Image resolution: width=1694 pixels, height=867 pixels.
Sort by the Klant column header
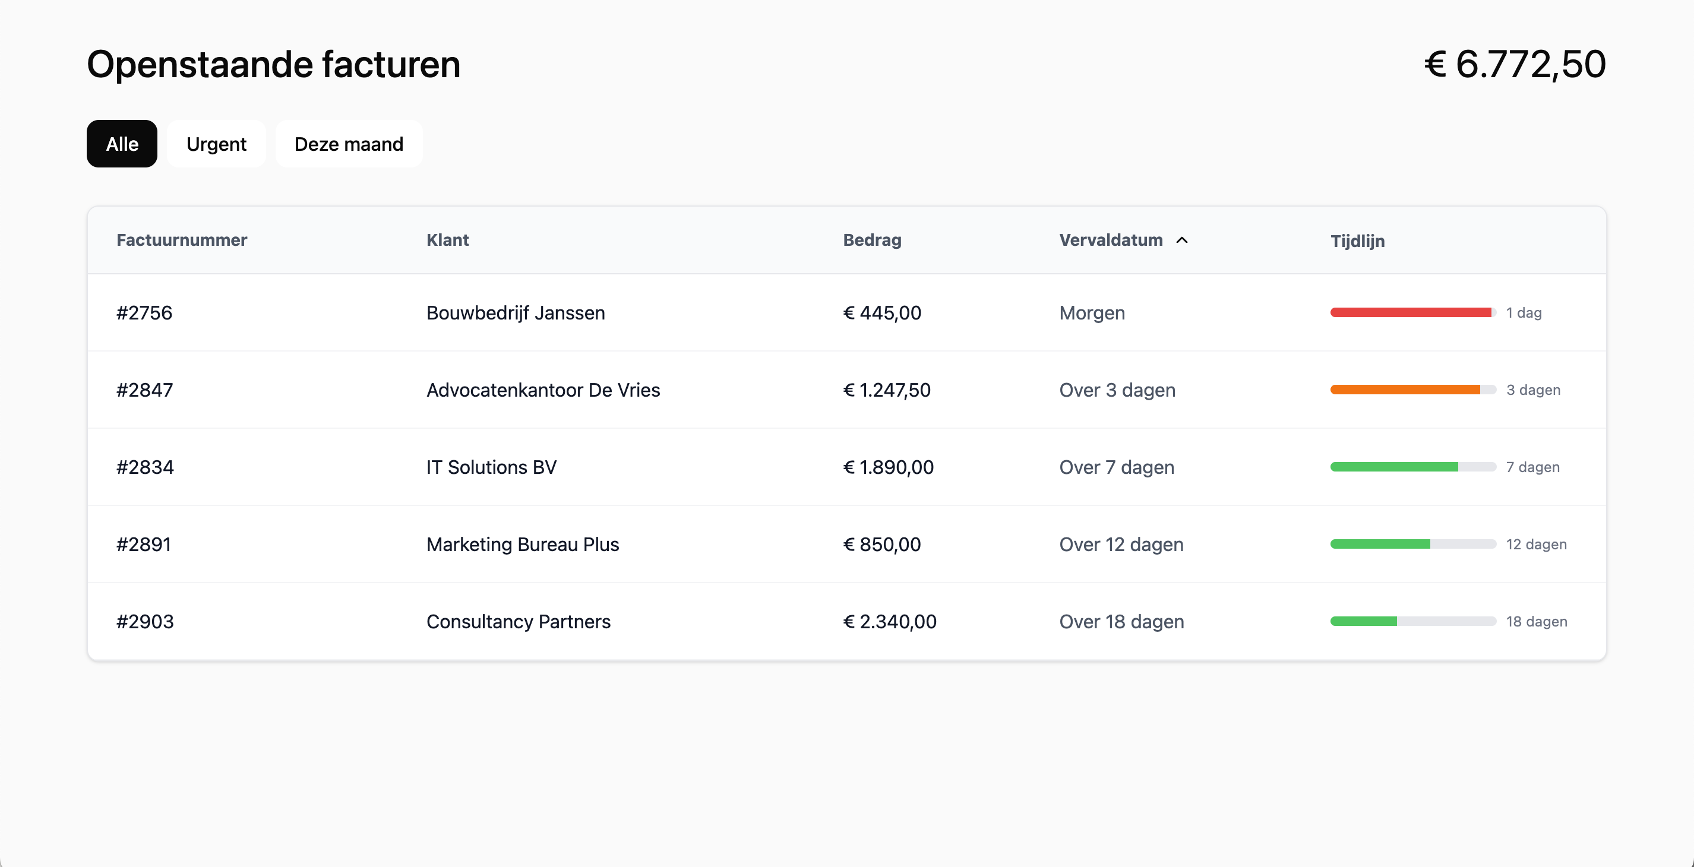coord(447,241)
